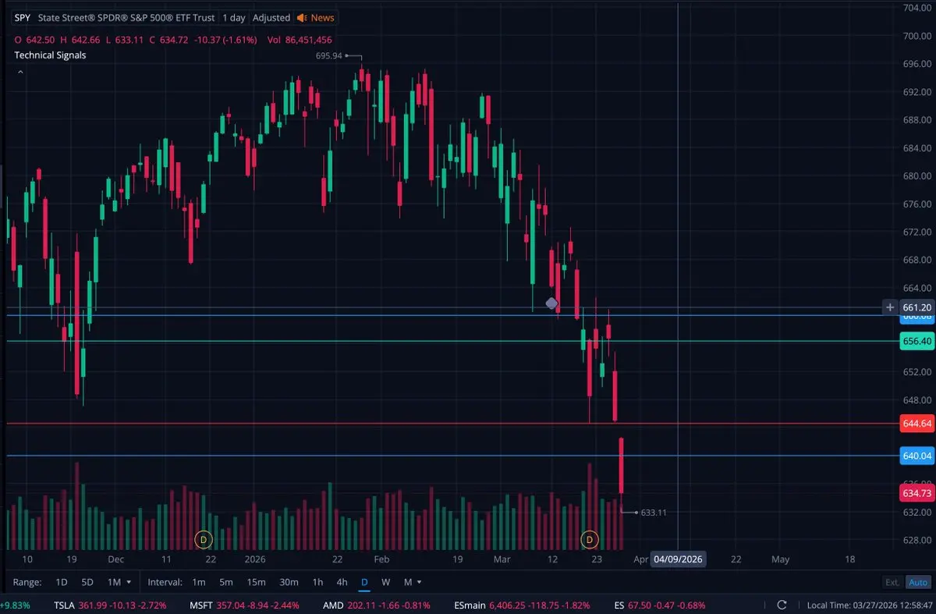Toggle Ext. extended hours button
Viewport: 936px width, 614px height.
pos(892,582)
